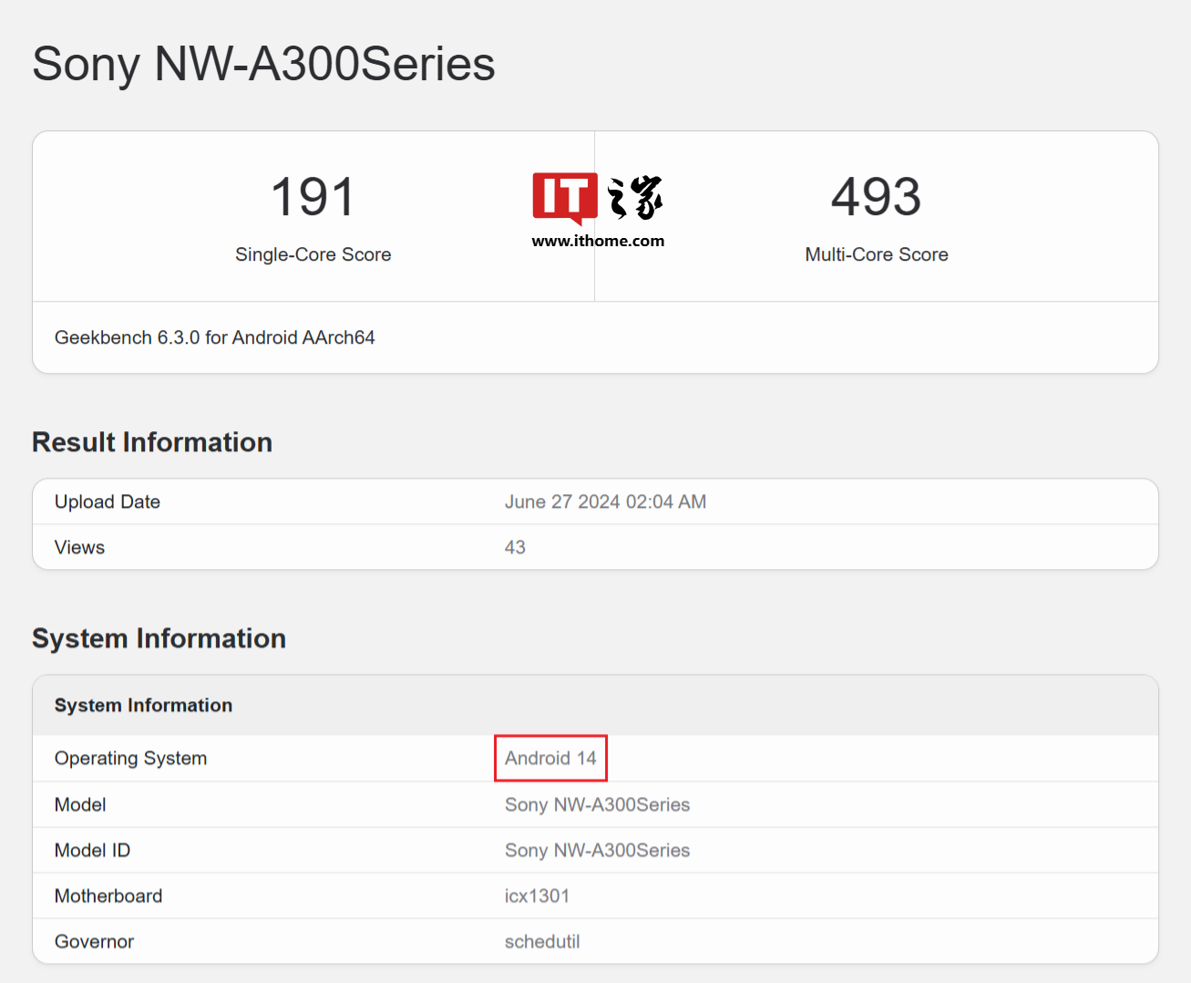The width and height of the screenshot is (1191, 983).
Task: Select the schedutil governor value
Action: pos(542,941)
